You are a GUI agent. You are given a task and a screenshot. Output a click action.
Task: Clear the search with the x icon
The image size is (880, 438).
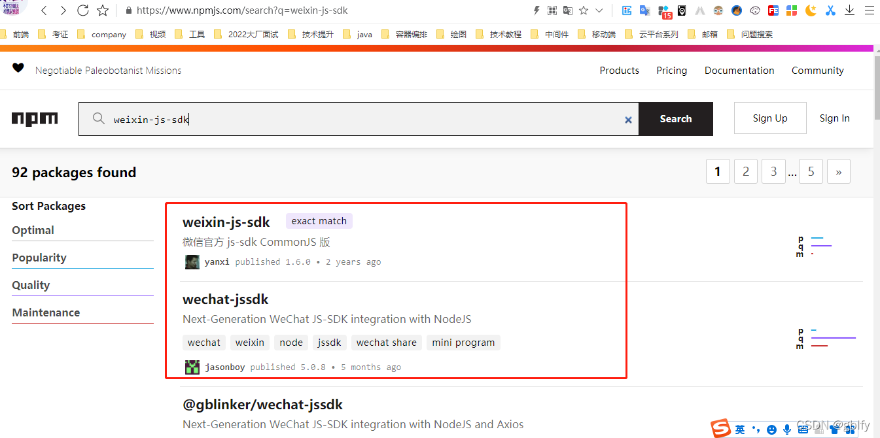pos(628,120)
